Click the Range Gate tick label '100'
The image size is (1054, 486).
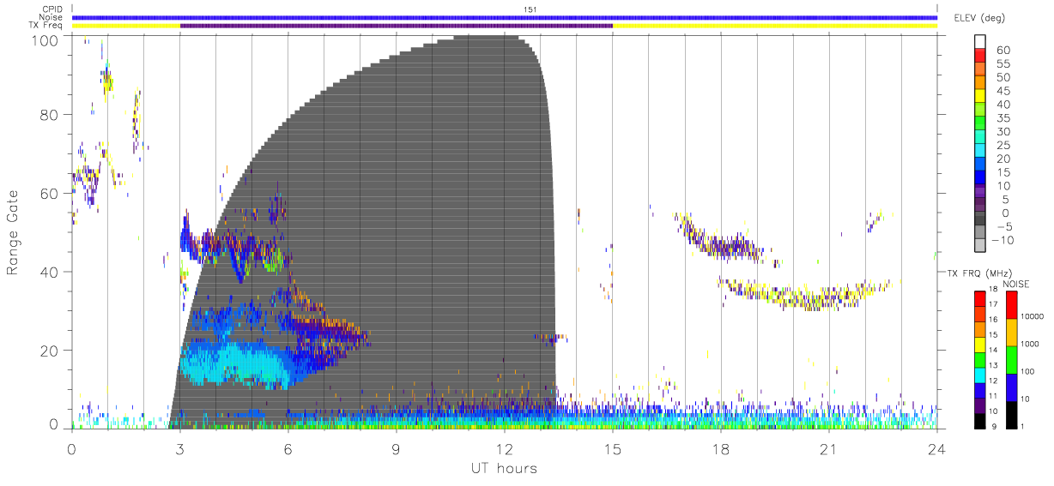tap(45, 39)
